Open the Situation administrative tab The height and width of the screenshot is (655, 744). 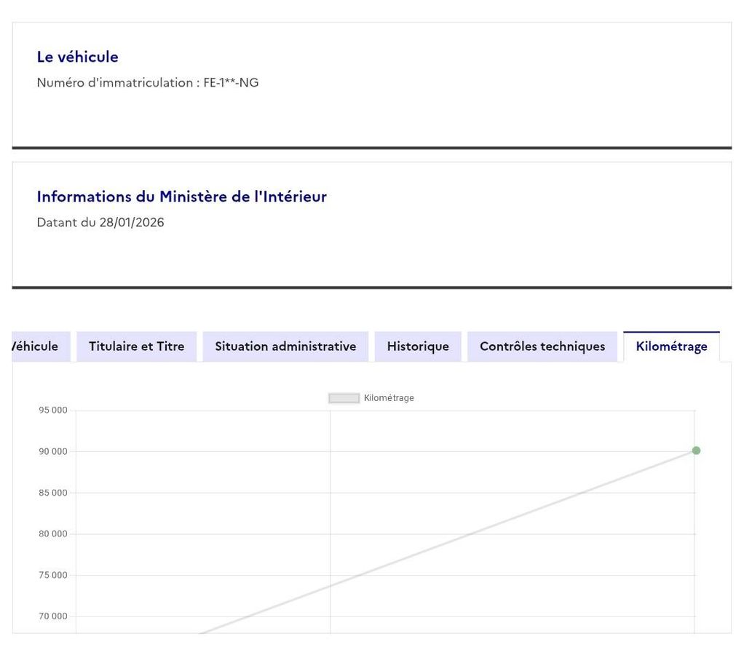pyautogui.click(x=285, y=346)
